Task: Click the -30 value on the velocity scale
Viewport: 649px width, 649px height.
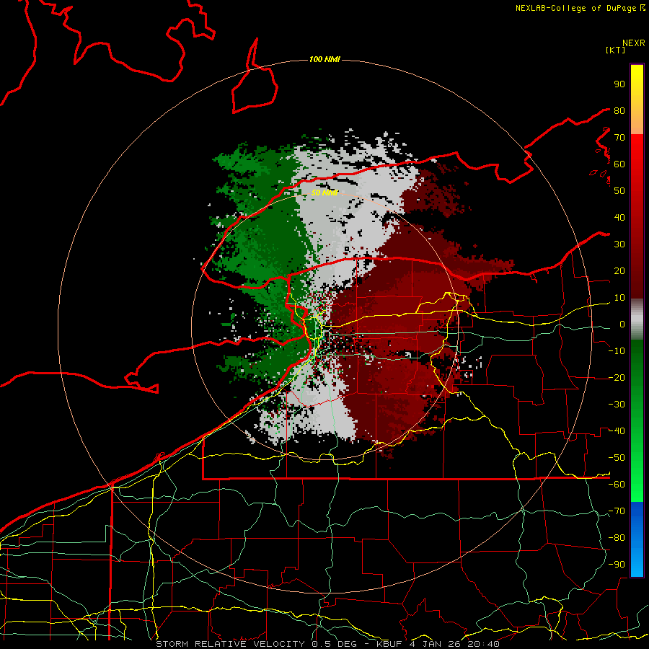Action: tap(617, 404)
